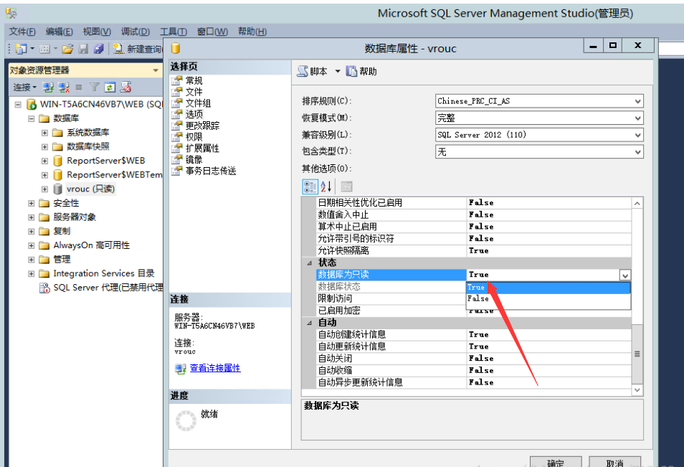Screen dimensions: 684x467
Task: Click the Refresh icon in Object Explorer
Action: pyautogui.click(x=110, y=88)
